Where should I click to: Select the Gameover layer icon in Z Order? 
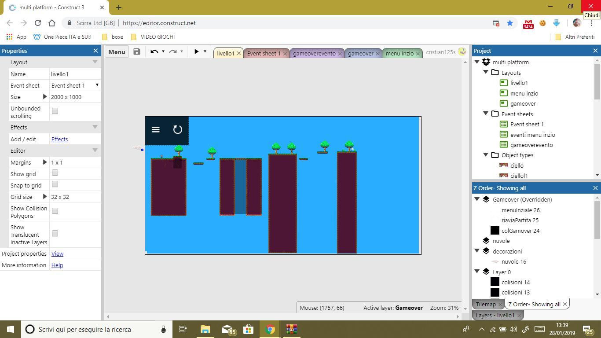486,199
